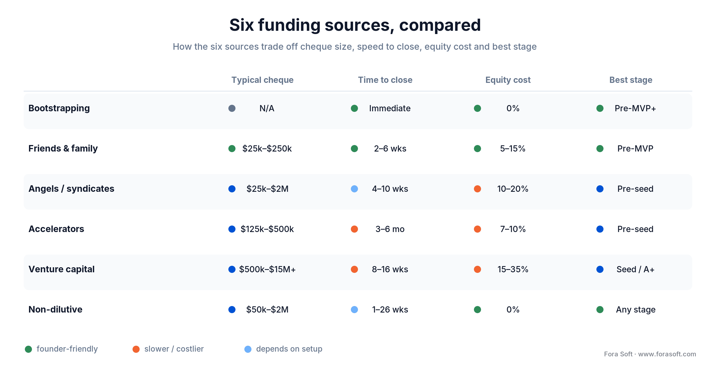Viewport: 710px width, 367px height.
Task: Click the green dot in Bootstrapping equity cost
Action: click(477, 108)
